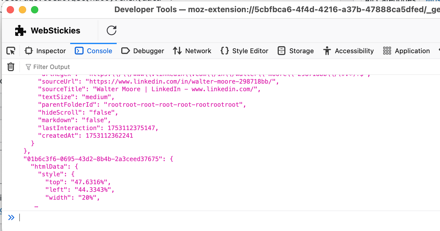Click the LinkedIn sourceUrl value in the output
This screenshot has width=440, height=231.
pyautogui.click(x=182, y=81)
